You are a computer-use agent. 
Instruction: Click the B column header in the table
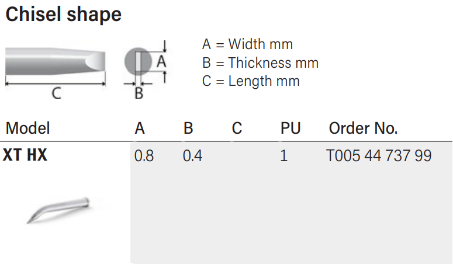188,128
